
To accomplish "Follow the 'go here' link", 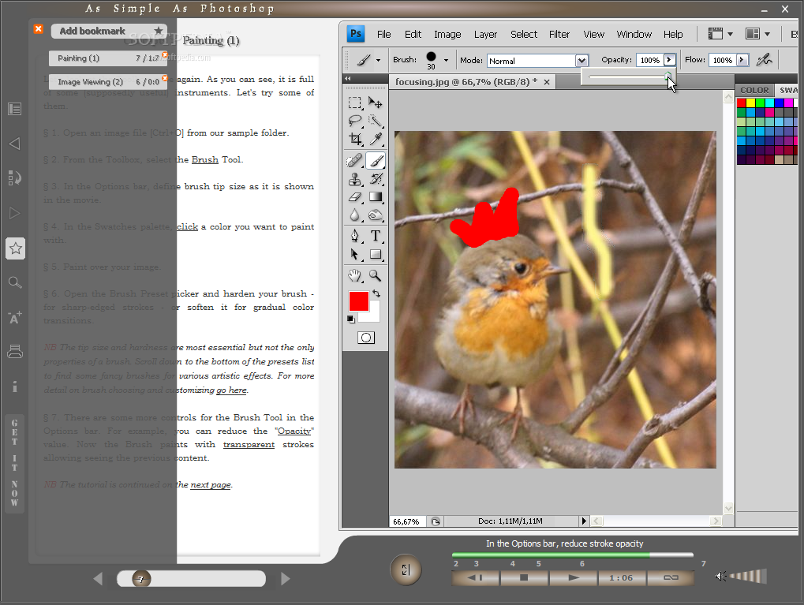I will pos(231,390).
